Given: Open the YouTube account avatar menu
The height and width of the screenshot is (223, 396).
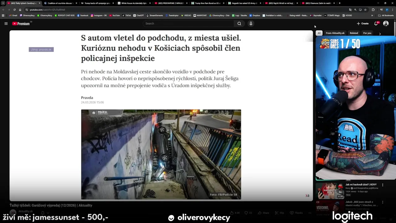Looking at the screenshot, I should click(386, 24).
